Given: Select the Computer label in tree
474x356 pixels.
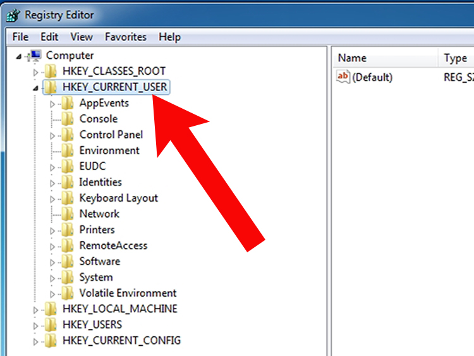Looking at the screenshot, I should 70,56.
